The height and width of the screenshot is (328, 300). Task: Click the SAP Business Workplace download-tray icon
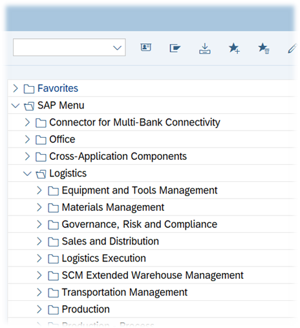204,49
